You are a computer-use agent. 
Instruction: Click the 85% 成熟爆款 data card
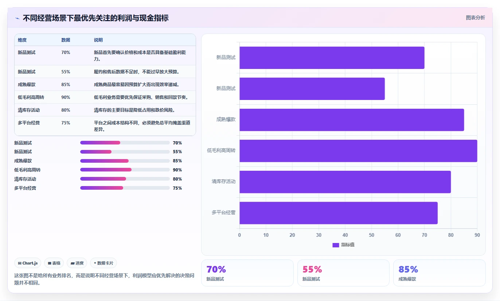click(x=440, y=273)
